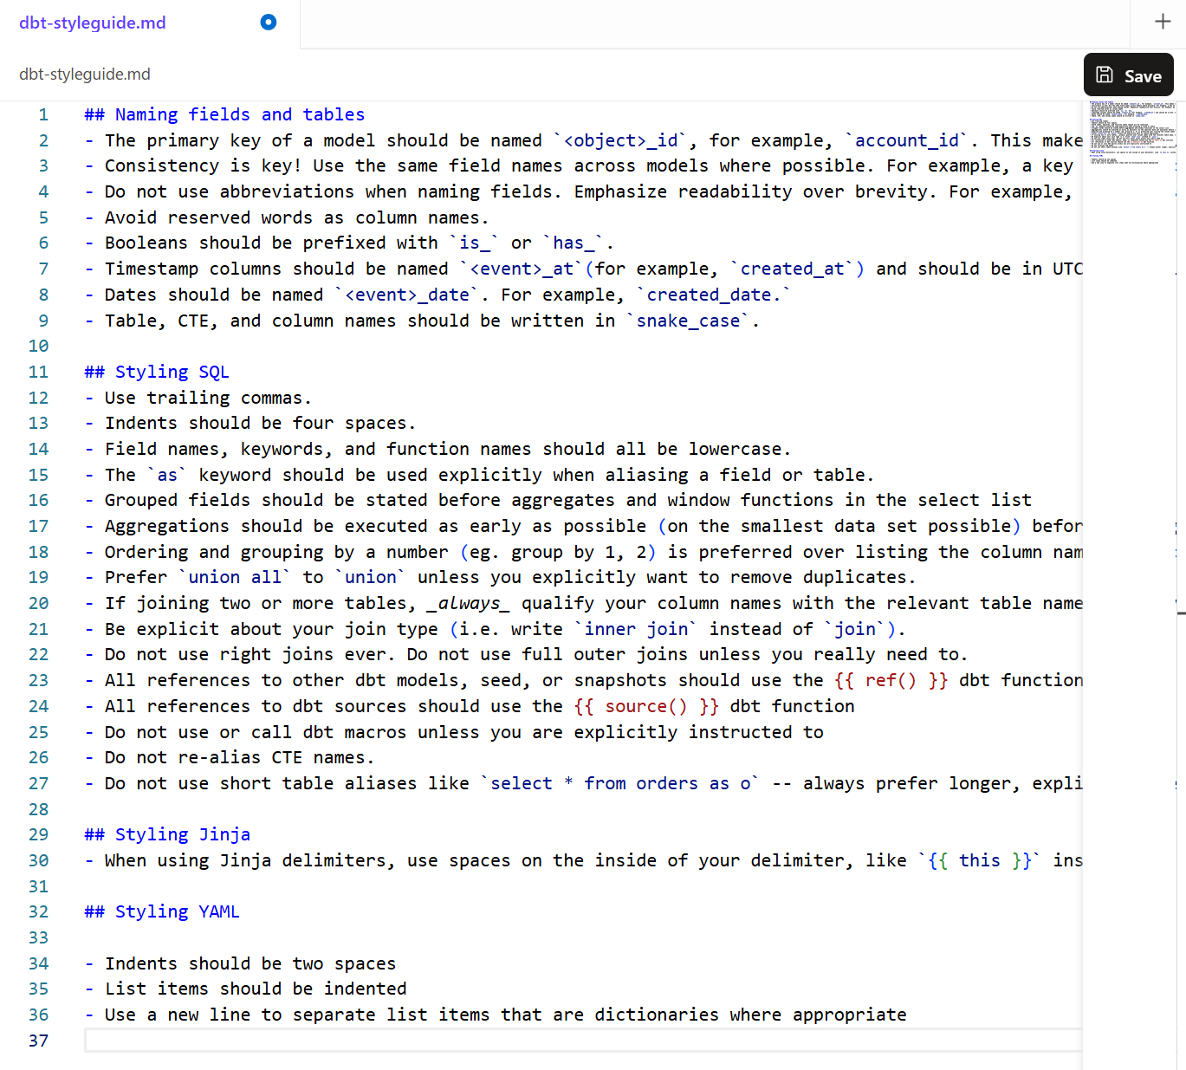Click 'List items should be indented' line
Viewport: 1186px width, 1070px height.
pos(245,989)
